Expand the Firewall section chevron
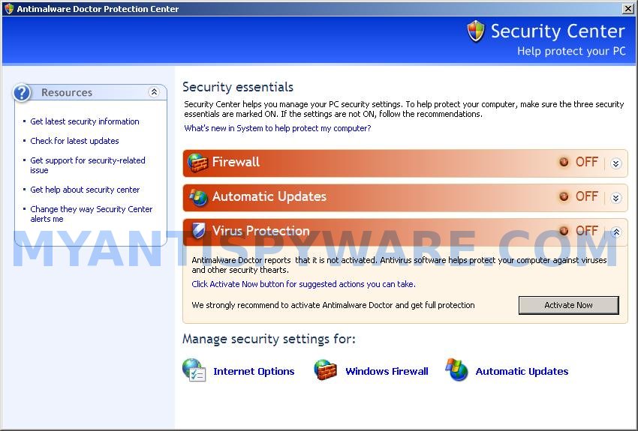Screen dimensions: 638x431 616,163
